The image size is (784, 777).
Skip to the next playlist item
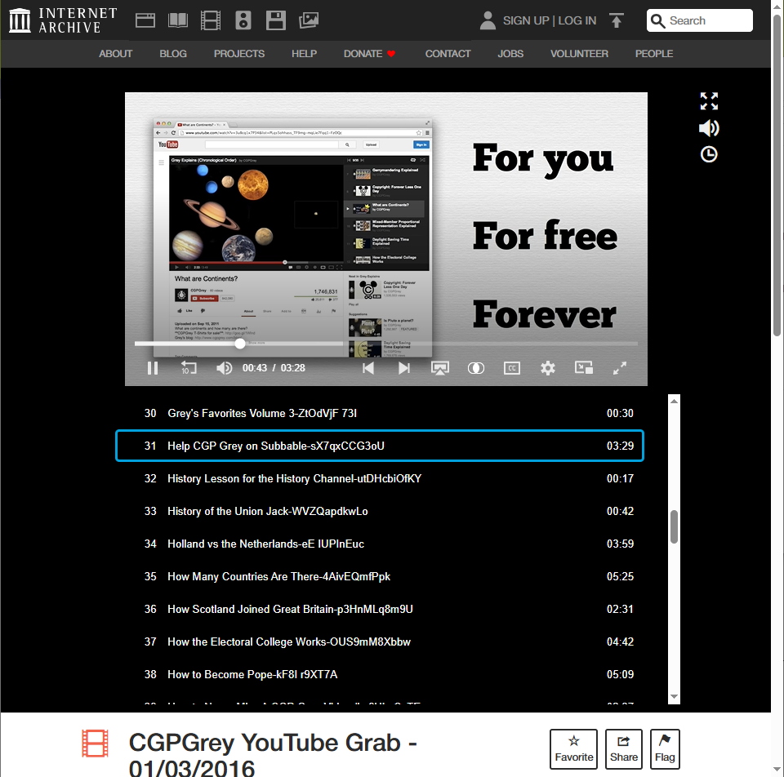(404, 368)
